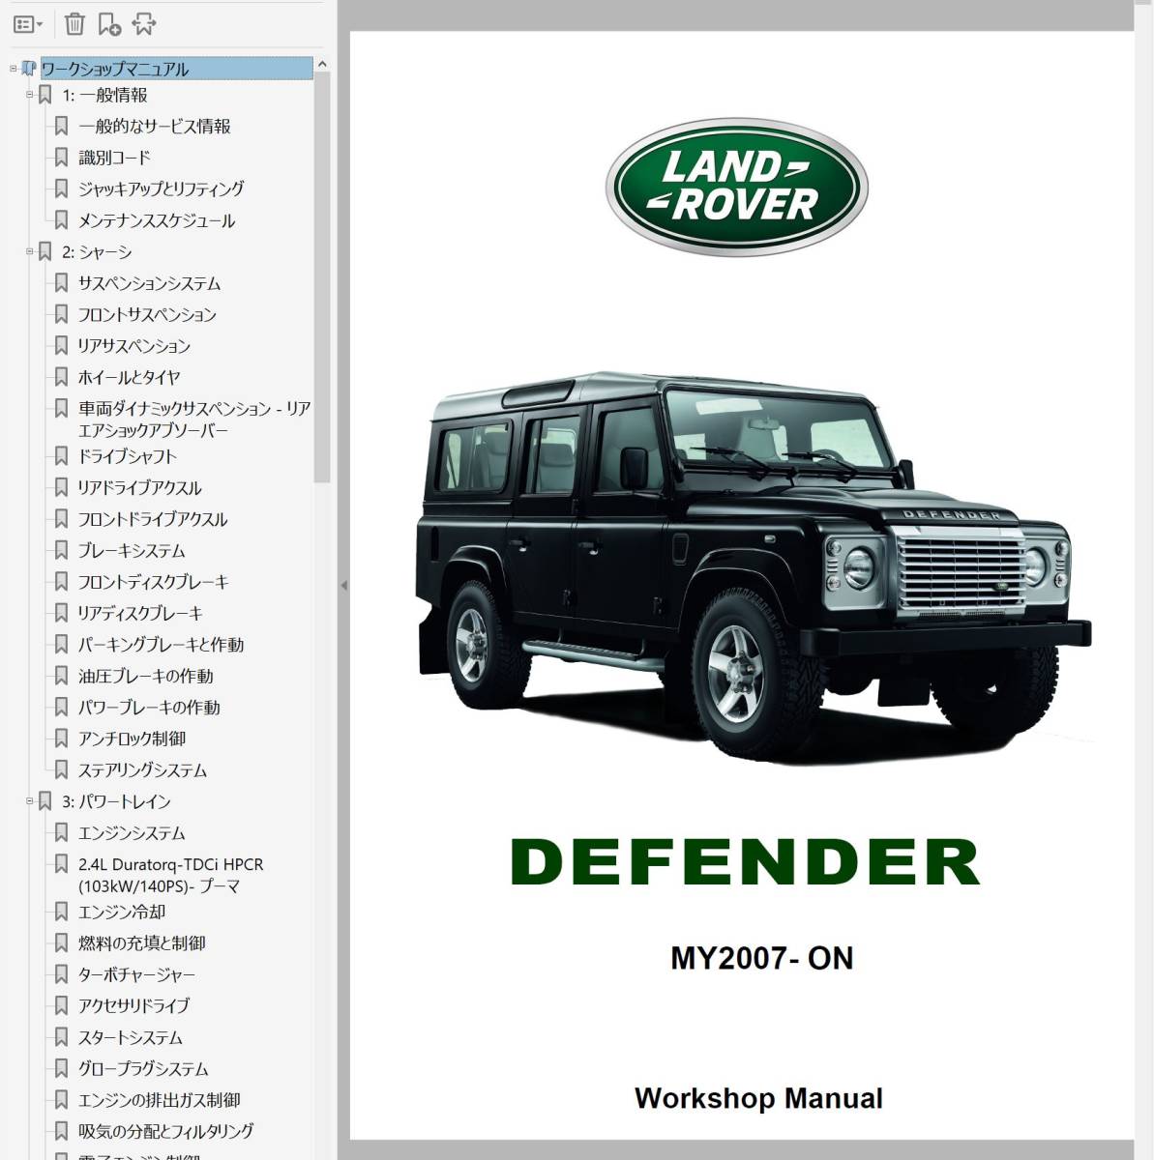Open the リアサスペンション bookmark

(x=134, y=346)
